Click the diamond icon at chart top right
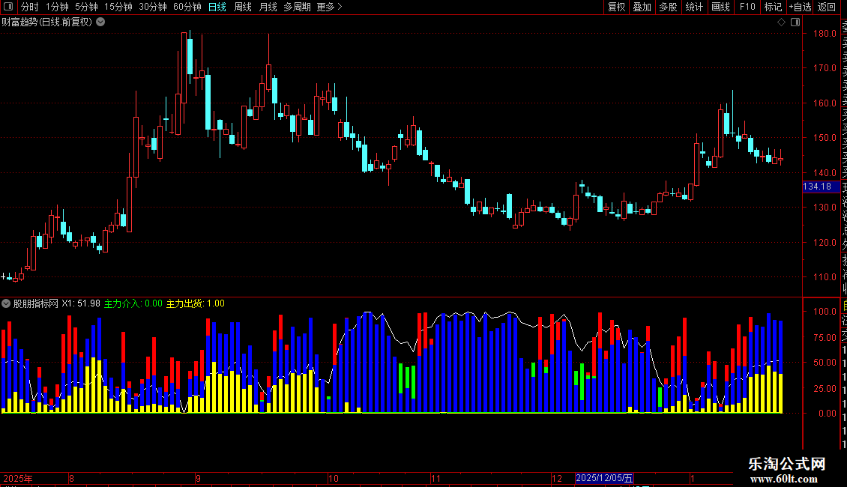Screen dimensions: 847x487 click(x=781, y=22)
